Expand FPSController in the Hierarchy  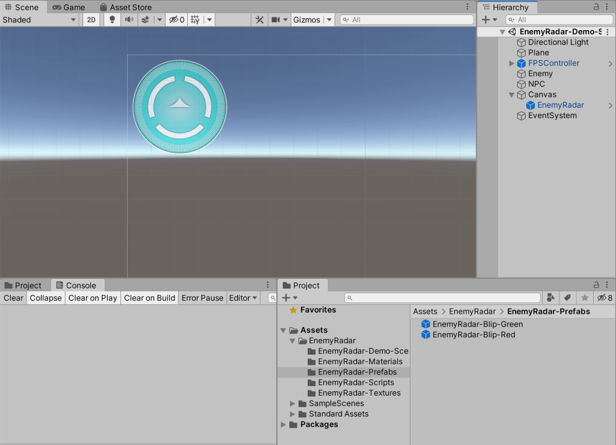[x=511, y=63]
